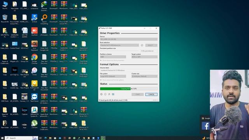
Task: Open File Explorer from the taskbar
Action: point(50,138)
